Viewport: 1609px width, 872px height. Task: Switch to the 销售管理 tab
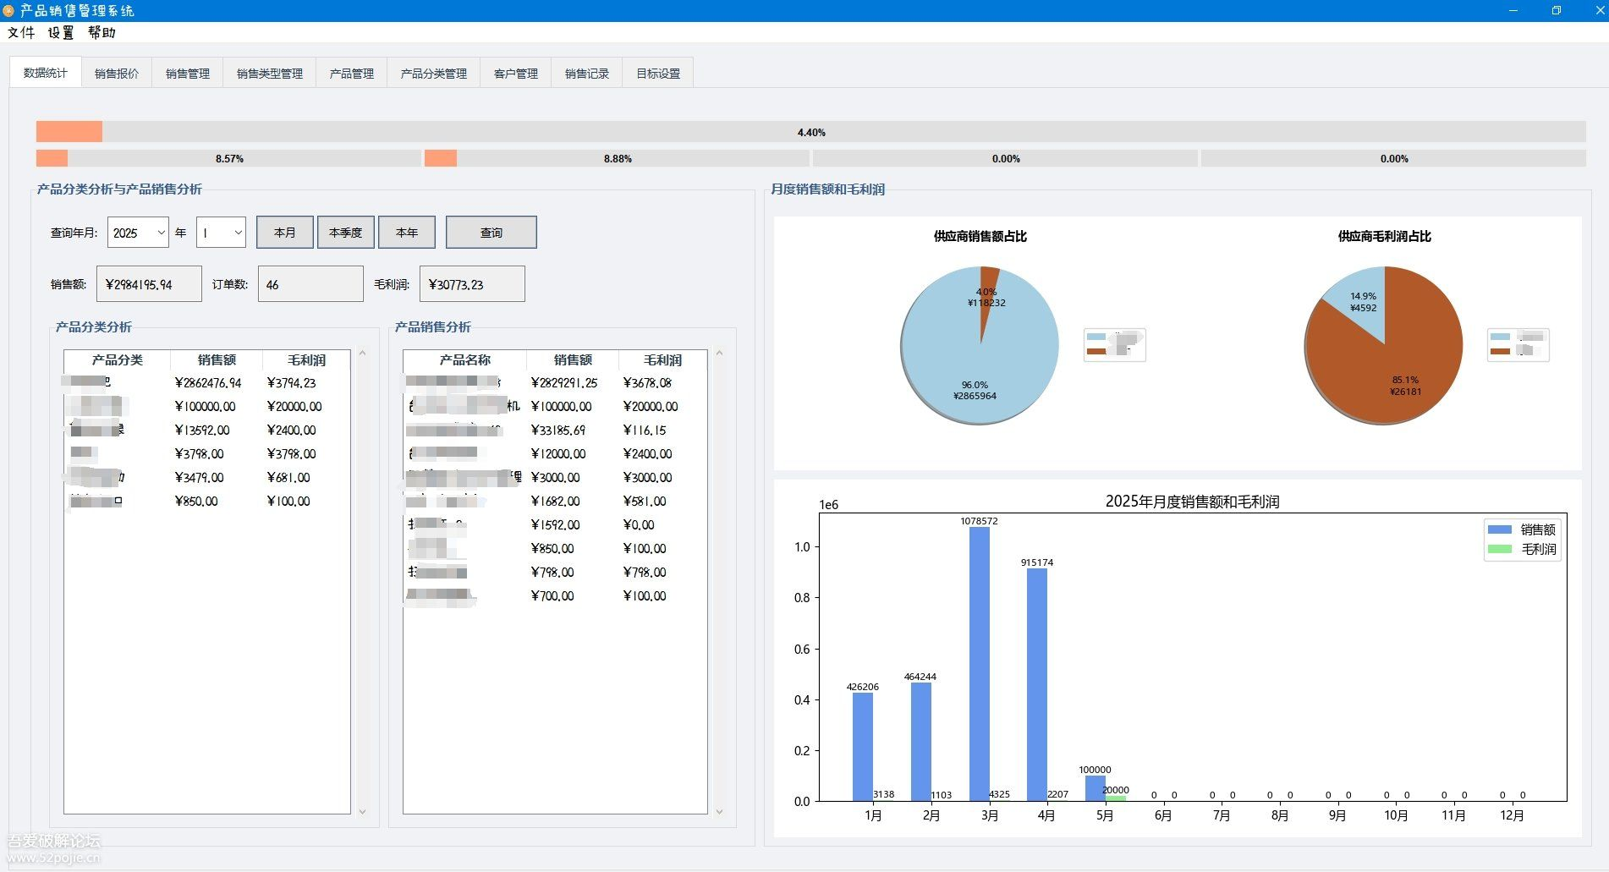(x=188, y=74)
